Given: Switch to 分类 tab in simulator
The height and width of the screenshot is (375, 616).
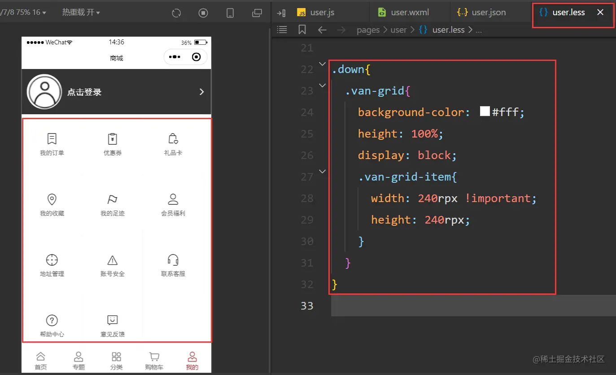Looking at the screenshot, I should (x=116, y=361).
